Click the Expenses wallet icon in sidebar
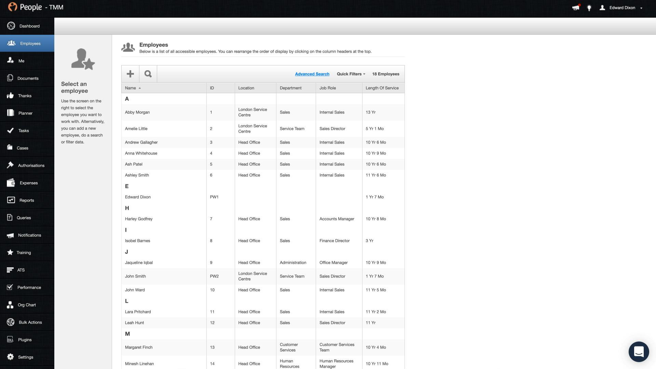The height and width of the screenshot is (369, 656). pos(11,183)
